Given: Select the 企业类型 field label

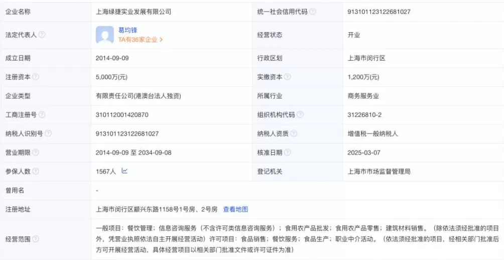Looking at the screenshot, I should click(x=18, y=96).
